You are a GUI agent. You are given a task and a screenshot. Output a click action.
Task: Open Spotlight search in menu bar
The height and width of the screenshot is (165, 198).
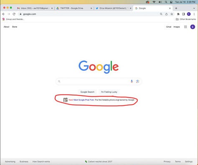tap(166, 2)
